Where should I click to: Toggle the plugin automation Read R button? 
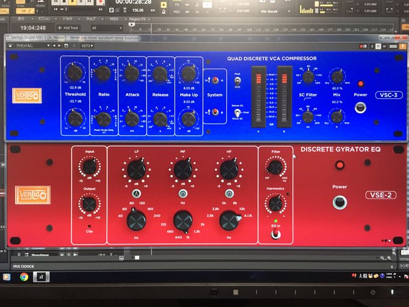click(378, 46)
